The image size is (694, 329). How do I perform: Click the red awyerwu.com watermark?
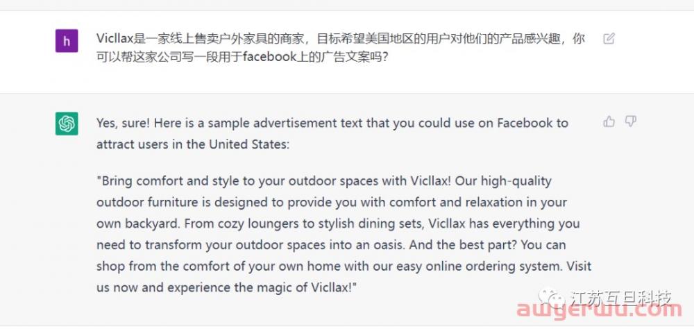point(599,311)
